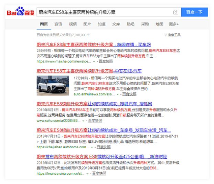214x184 pixels.
Task: Expand dropdown arrow beside auto.anhuinews.com URL
Action: coord(118,94)
